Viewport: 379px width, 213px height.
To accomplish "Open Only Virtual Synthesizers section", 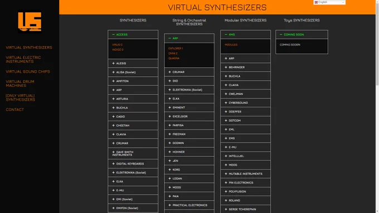I will pyautogui.click(x=20, y=97).
